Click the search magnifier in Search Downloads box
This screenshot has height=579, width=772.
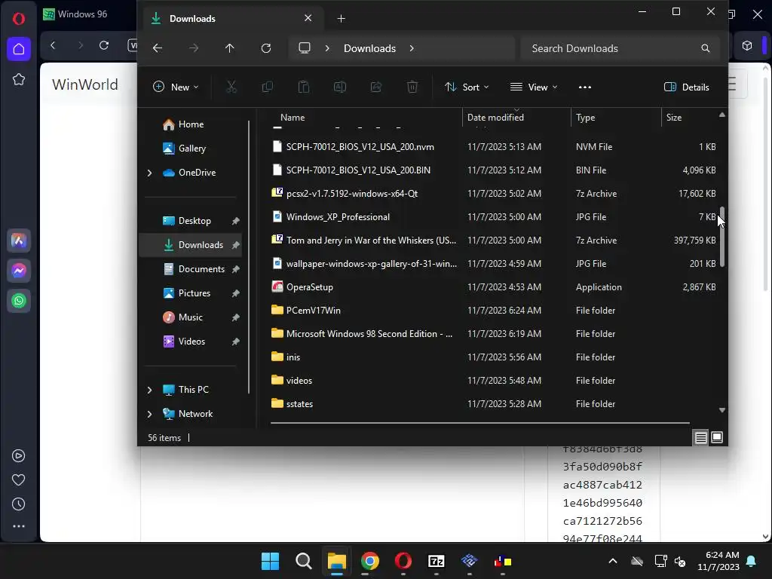(x=706, y=48)
